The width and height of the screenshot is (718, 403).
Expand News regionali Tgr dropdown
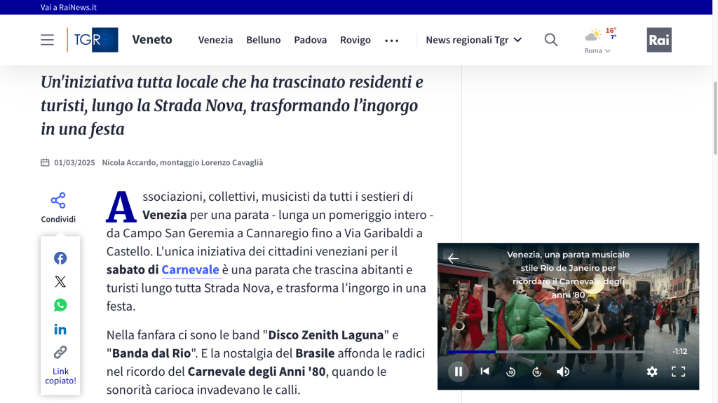tap(474, 40)
